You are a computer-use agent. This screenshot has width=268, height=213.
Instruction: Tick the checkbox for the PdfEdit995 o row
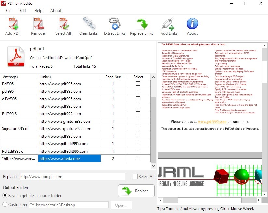click(138, 151)
